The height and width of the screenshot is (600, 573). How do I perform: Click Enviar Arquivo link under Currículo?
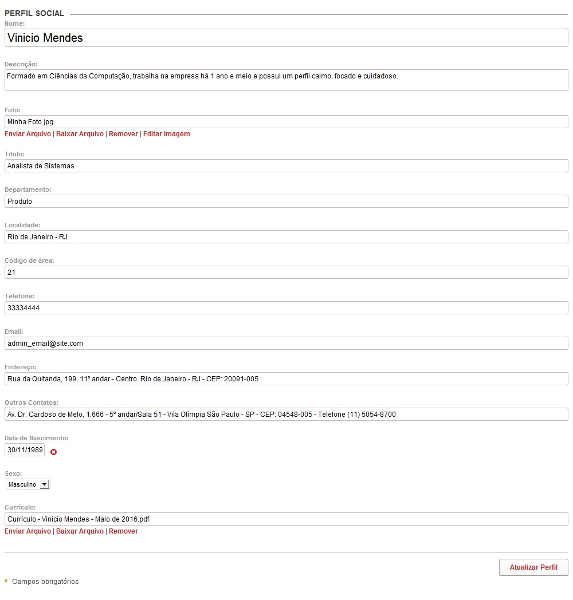[28, 531]
